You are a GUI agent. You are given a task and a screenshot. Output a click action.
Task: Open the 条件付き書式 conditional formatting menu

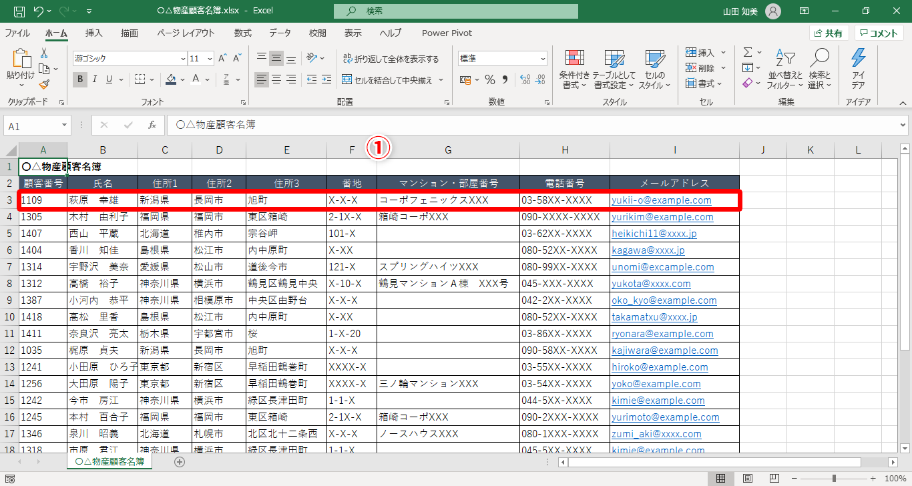[574, 69]
